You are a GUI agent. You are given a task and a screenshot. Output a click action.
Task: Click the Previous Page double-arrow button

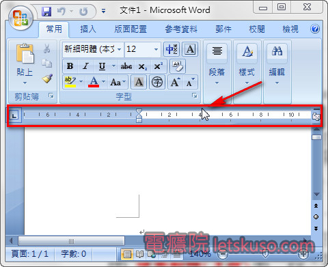(316, 206)
